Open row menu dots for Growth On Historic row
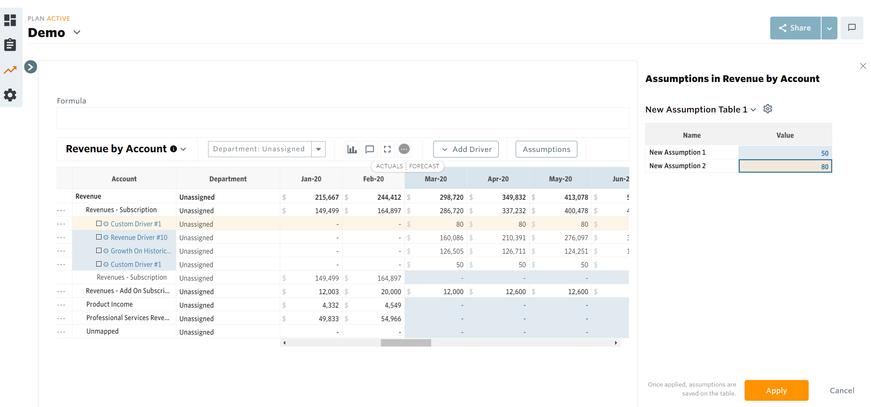The height and width of the screenshot is (407, 871). point(61,251)
